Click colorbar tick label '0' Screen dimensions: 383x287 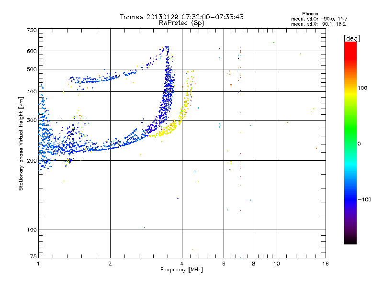pos(359,144)
